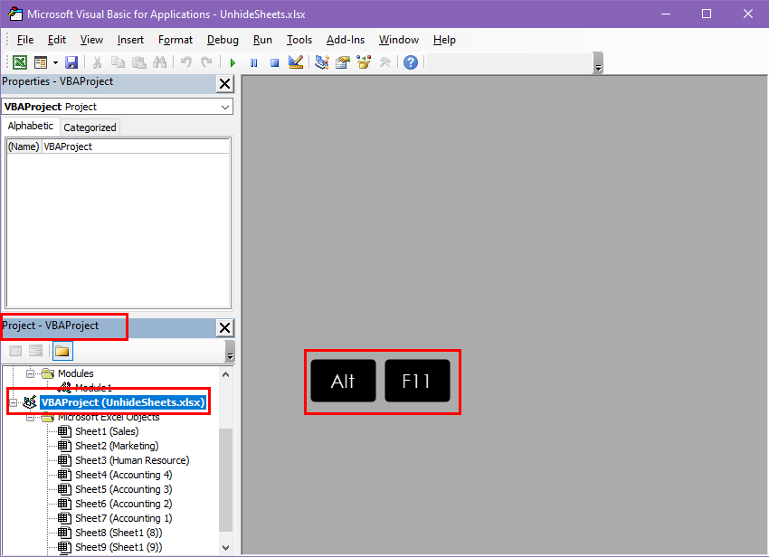Screen dimensions: 769x557
Task: Select Sheet4 (Accounting 4) in tree
Action: point(124,475)
